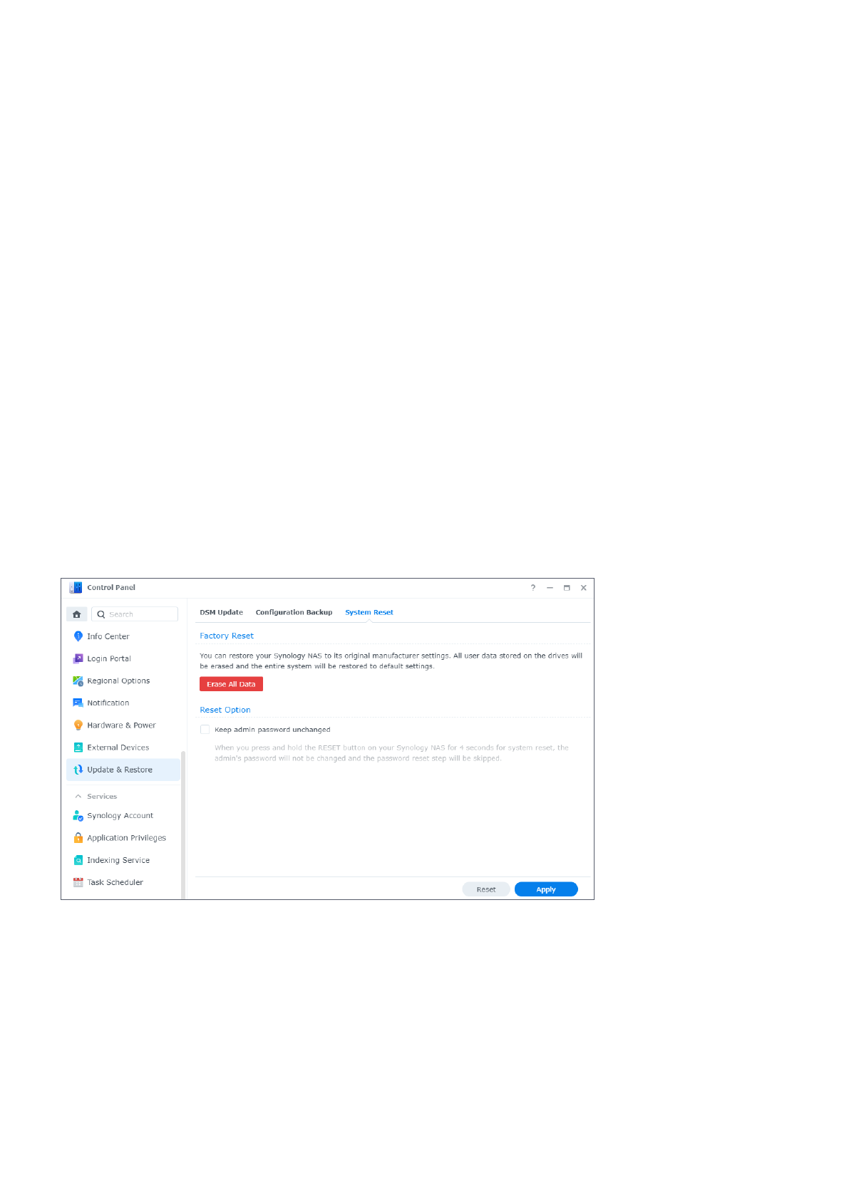The height and width of the screenshot is (1200, 849).
Task: Go to Control Panel home button
Action: (x=77, y=614)
